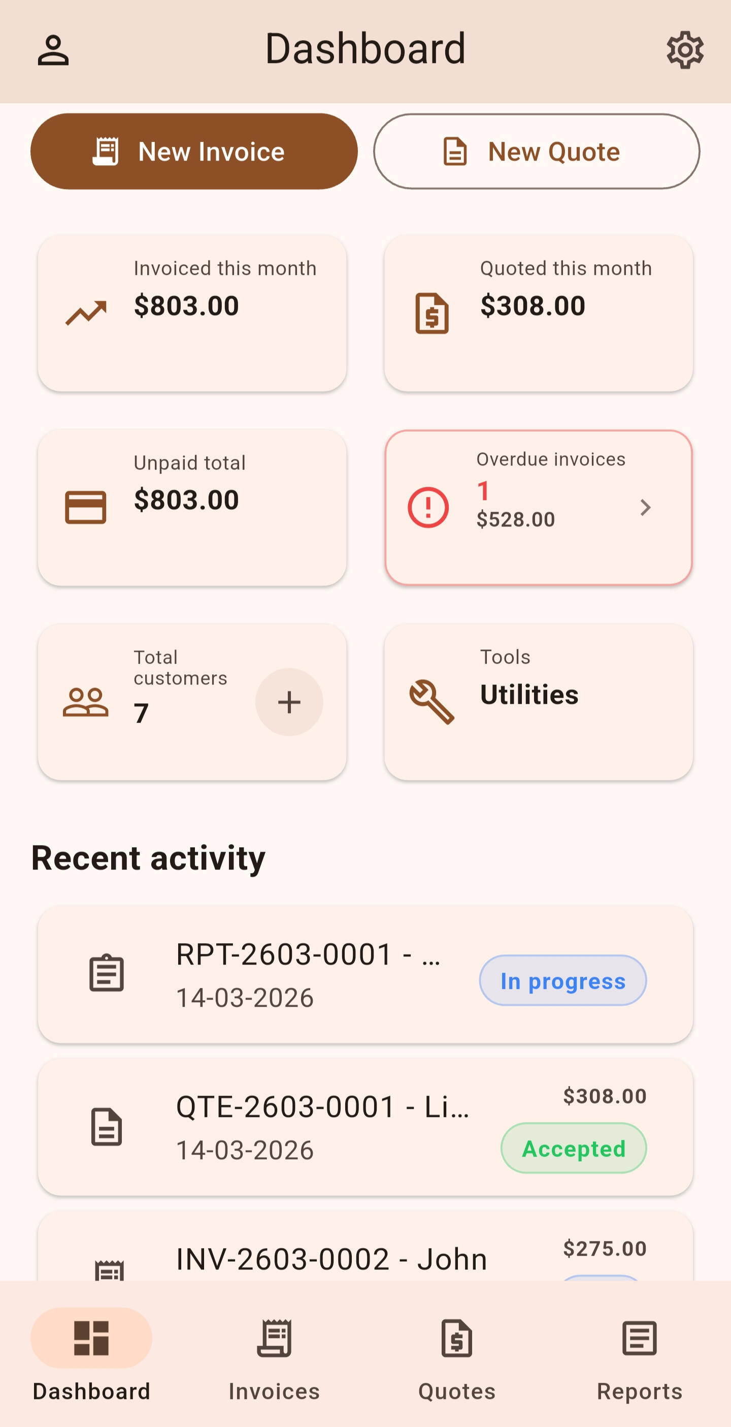Viewport: 731px width, 1427px height.
Task: Tap the trending-up invoiced icon
Action: coord(86,313)
